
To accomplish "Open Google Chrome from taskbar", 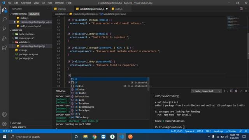I will pyautogui.click(x=95, y=136).
